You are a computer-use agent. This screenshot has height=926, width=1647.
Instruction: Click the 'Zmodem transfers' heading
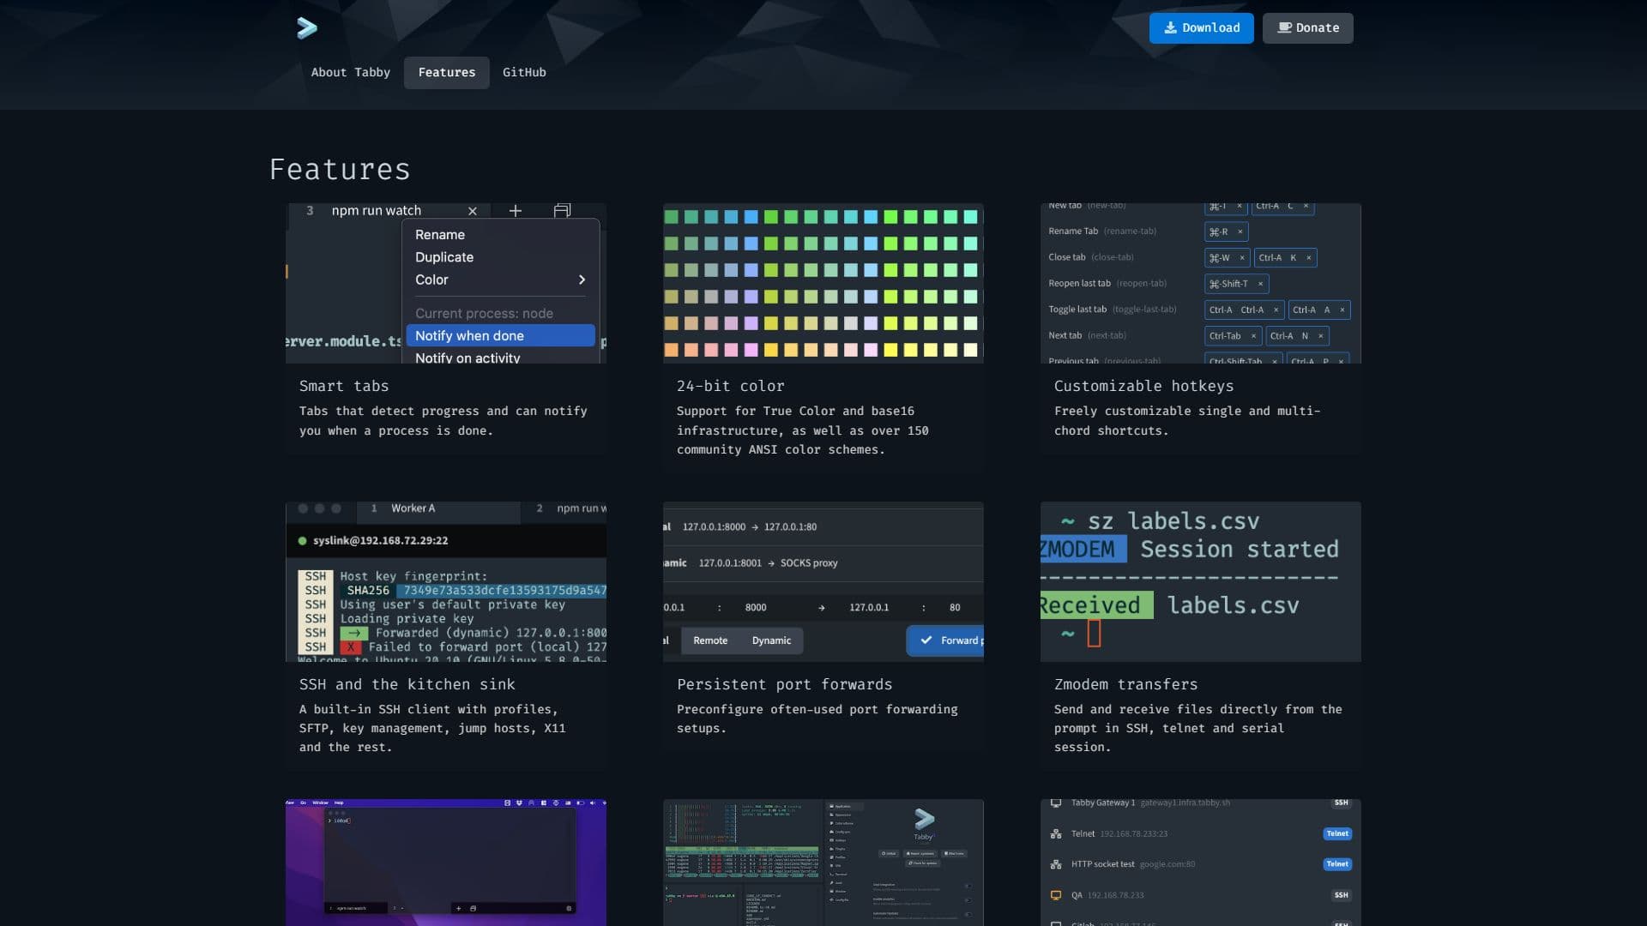coord(1125,685)
